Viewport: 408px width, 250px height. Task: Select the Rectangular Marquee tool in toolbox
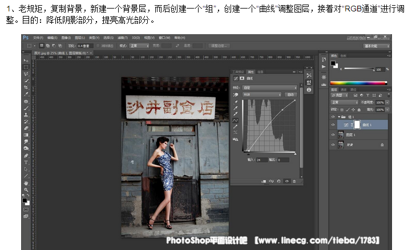point(26,67)
